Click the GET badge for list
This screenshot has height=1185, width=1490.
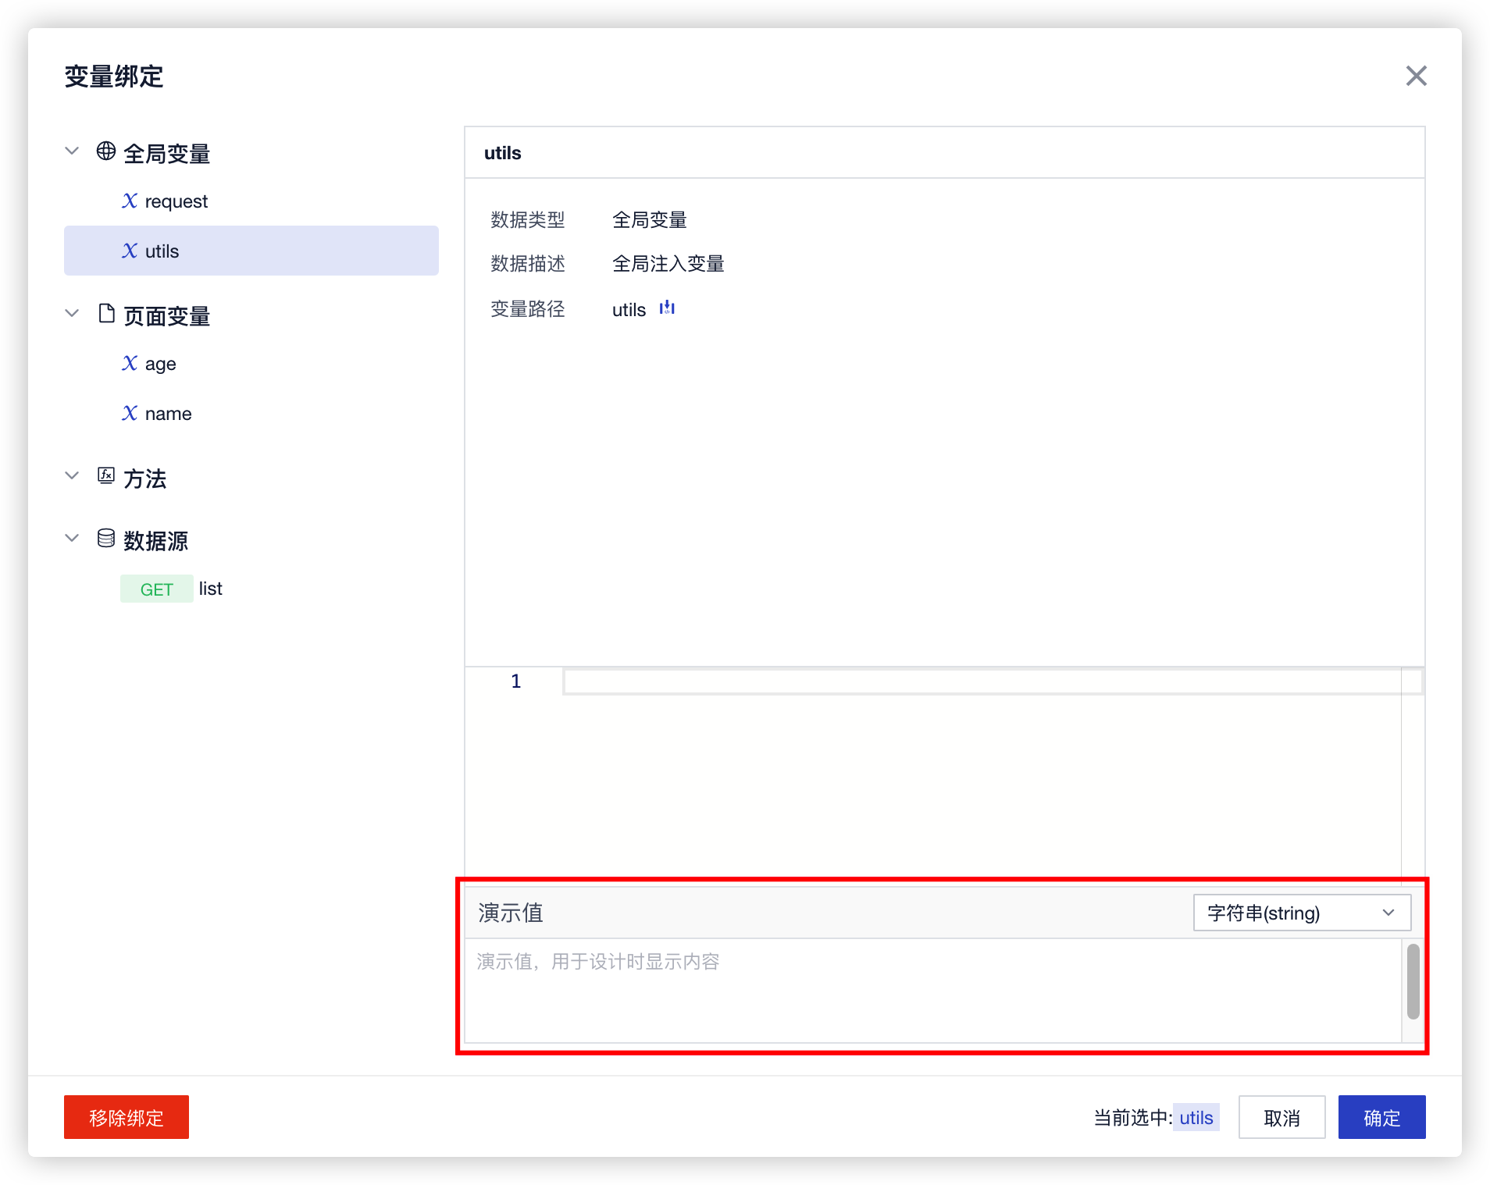point(156,589)
